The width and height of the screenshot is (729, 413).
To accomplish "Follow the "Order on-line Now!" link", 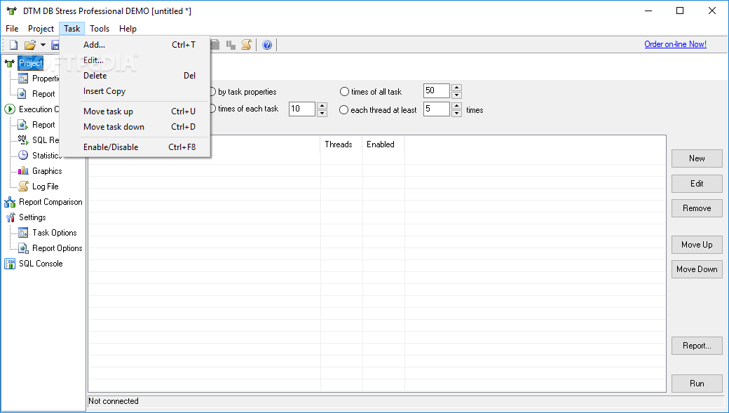I will tap(675, 44).
